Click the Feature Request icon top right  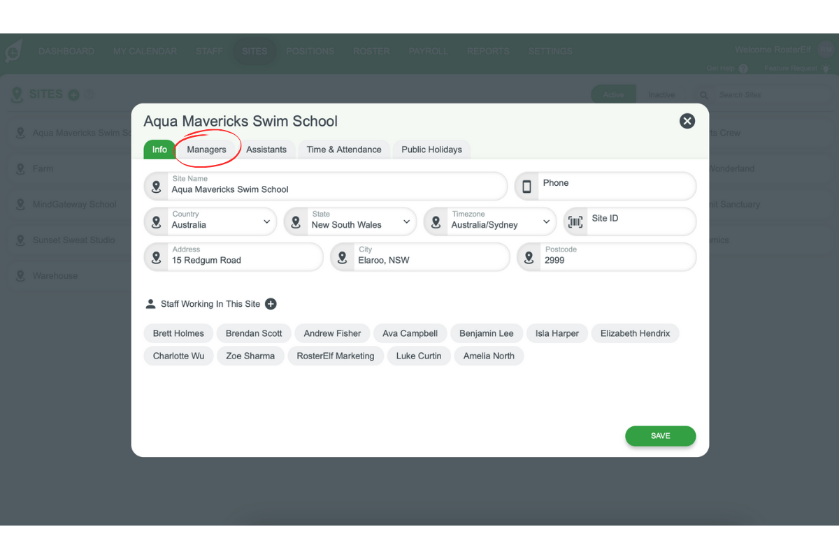pos(826,68)
